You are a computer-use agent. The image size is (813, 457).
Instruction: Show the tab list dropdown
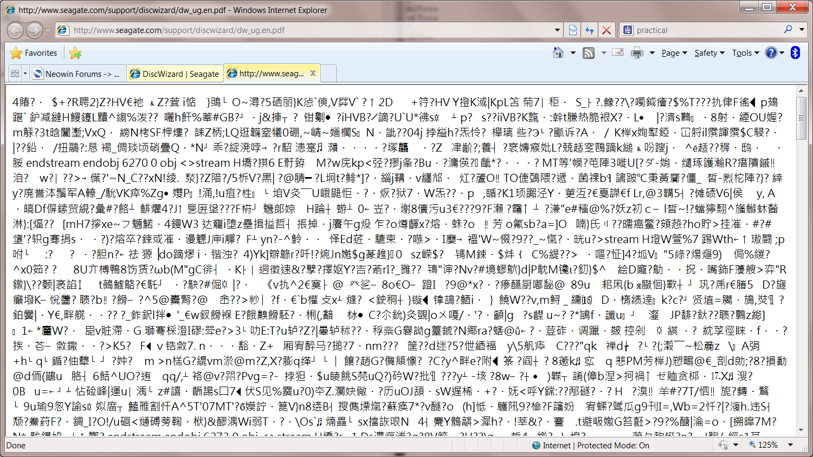point(25,74)
